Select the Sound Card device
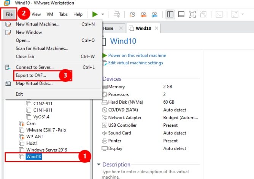This screenshot has height=179, width=254. coord(151,133)
